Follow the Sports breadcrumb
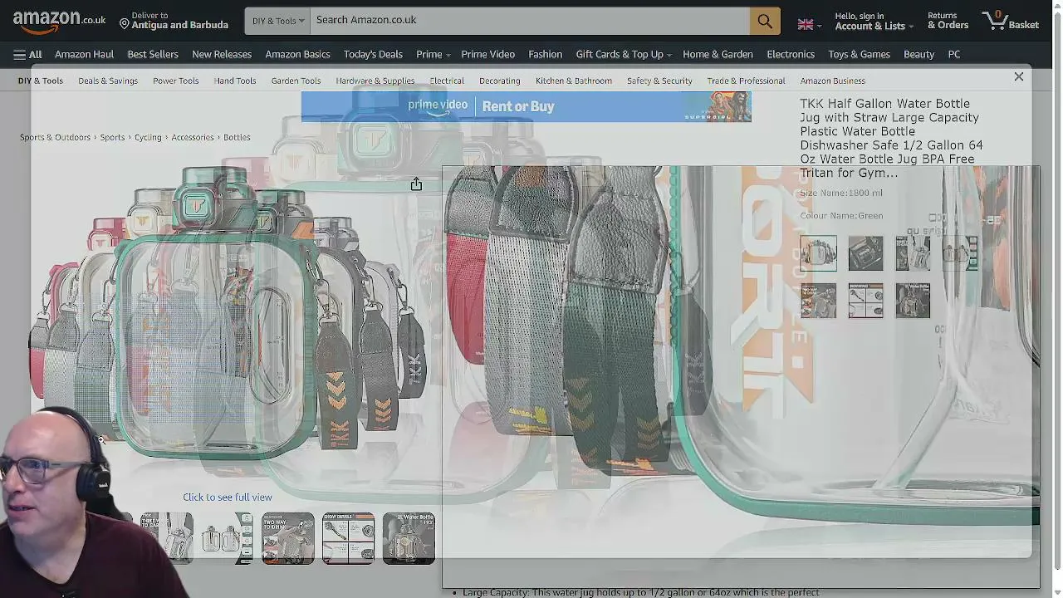Screen dimensions: 1063x598 pyautogui.click(x=112, y=138)
